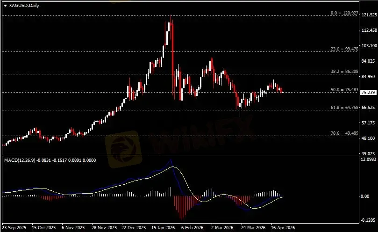Click the 6 Feb 2026 date label
The width and height of the screenshot is (378, 232).
(x=193, y=228)
